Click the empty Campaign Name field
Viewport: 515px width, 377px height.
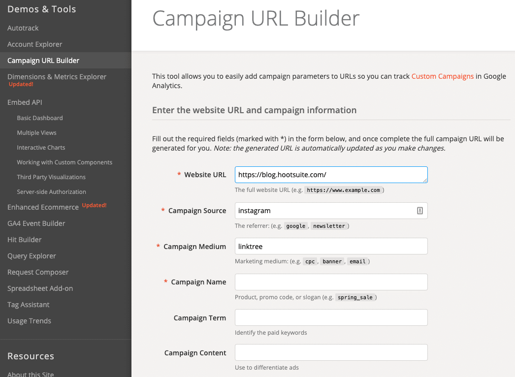click(331, 282)
